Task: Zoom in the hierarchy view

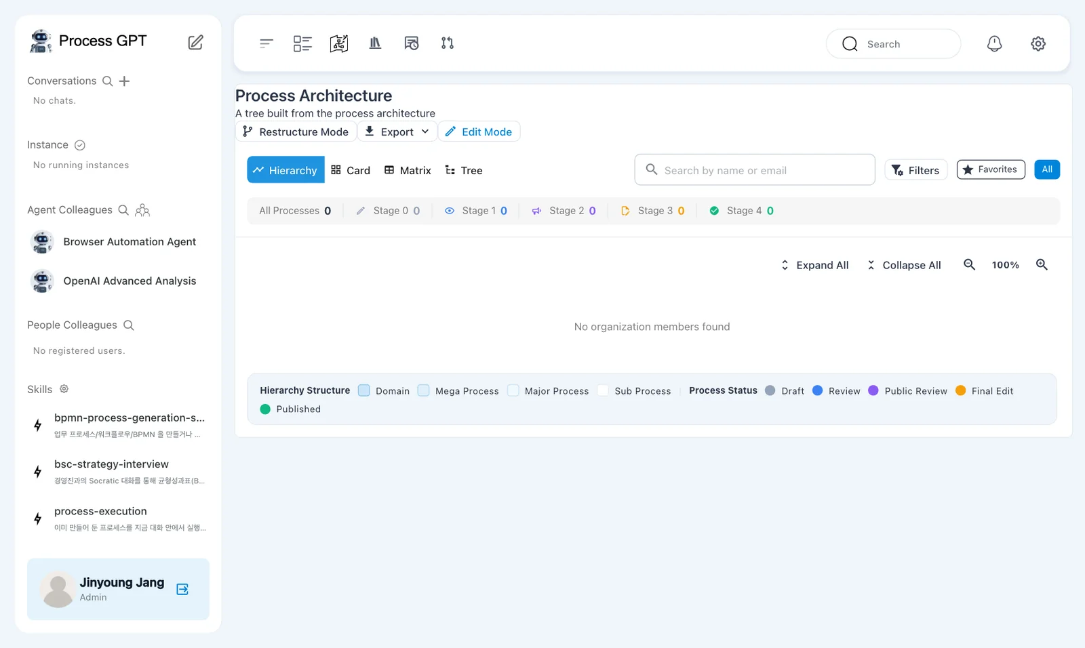Action: click(1042, 265)
